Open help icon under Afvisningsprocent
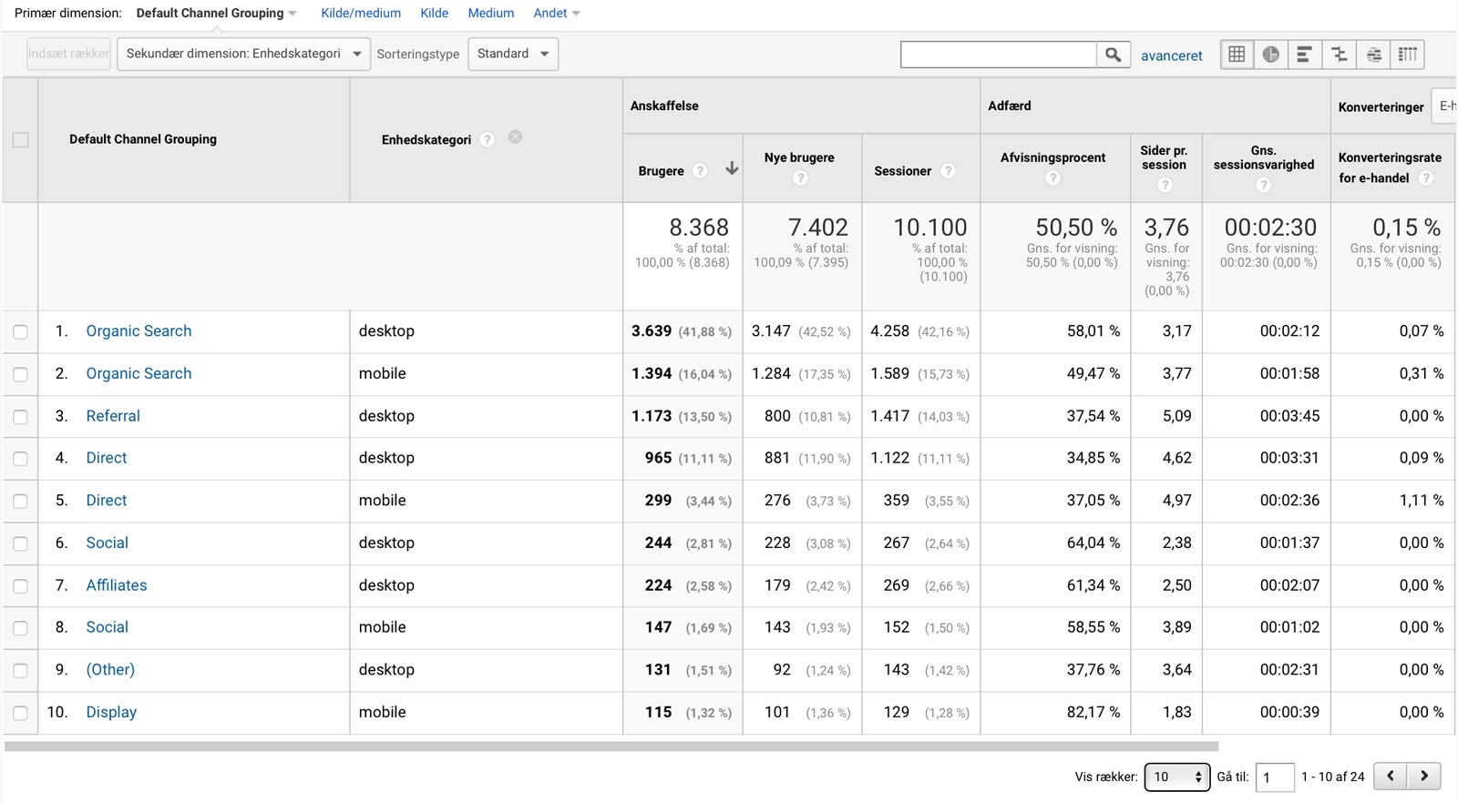 pyautogui.click(x=1053, y=178)
